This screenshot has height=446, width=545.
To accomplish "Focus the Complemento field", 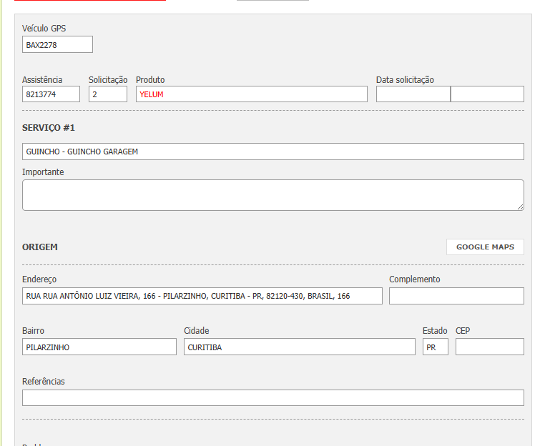I will pos(456,296).
